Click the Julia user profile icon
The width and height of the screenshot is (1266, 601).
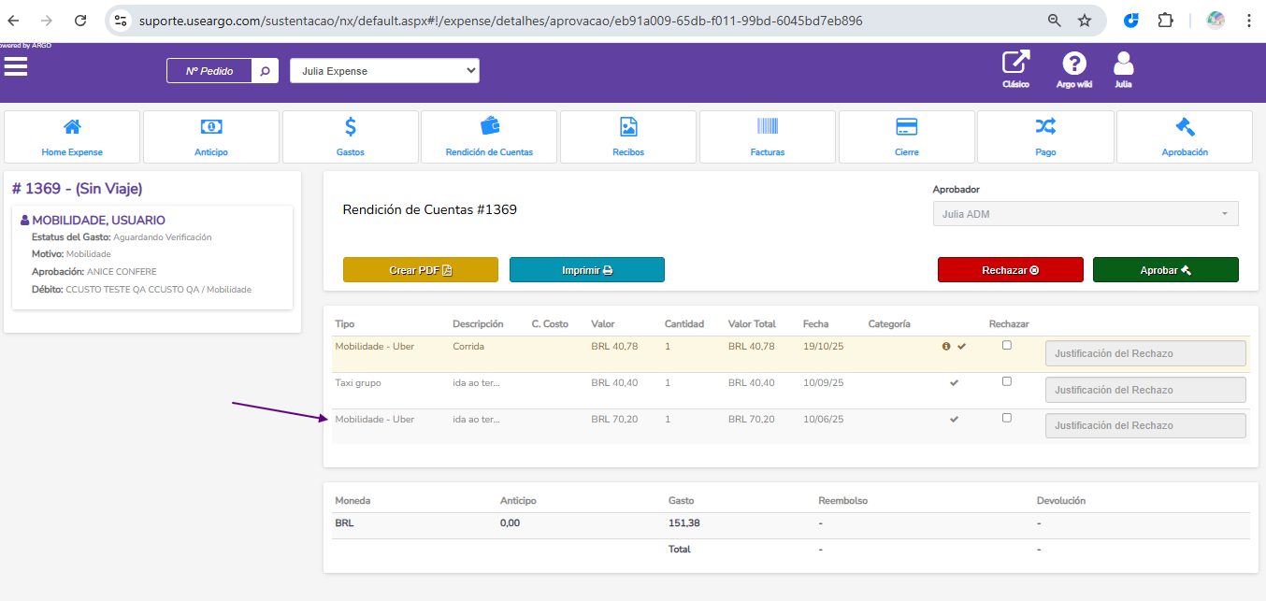(1123, 64)
